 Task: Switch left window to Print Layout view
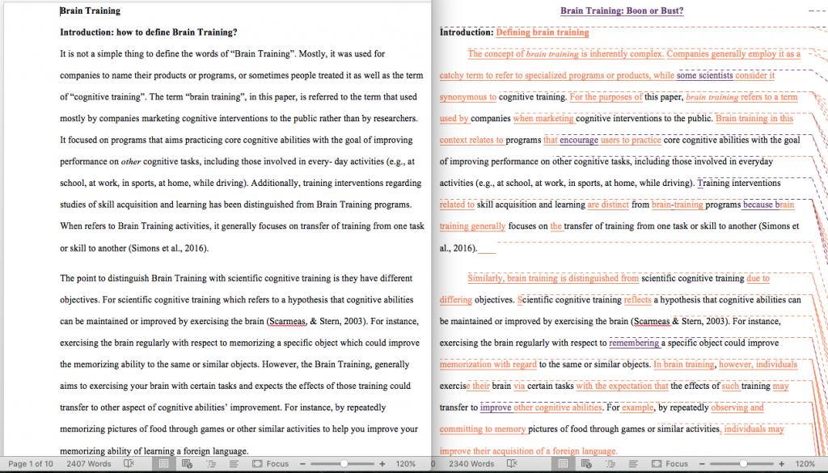point(163,463)
